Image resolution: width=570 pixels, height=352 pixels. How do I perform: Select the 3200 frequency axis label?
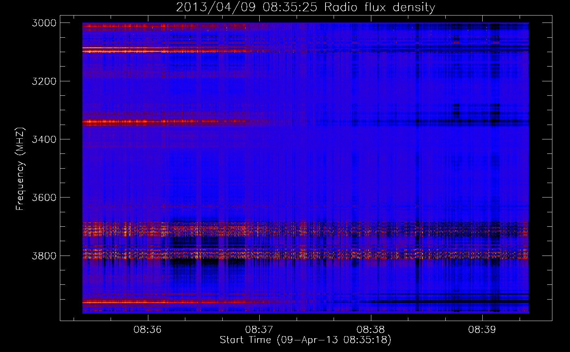tap(44, 81)
